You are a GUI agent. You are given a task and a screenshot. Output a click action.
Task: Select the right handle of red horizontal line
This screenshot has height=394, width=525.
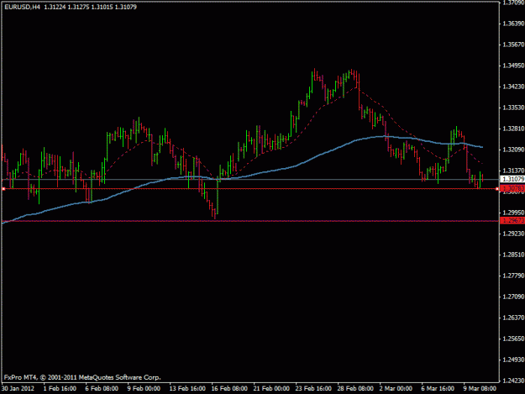tap(497, 189)
